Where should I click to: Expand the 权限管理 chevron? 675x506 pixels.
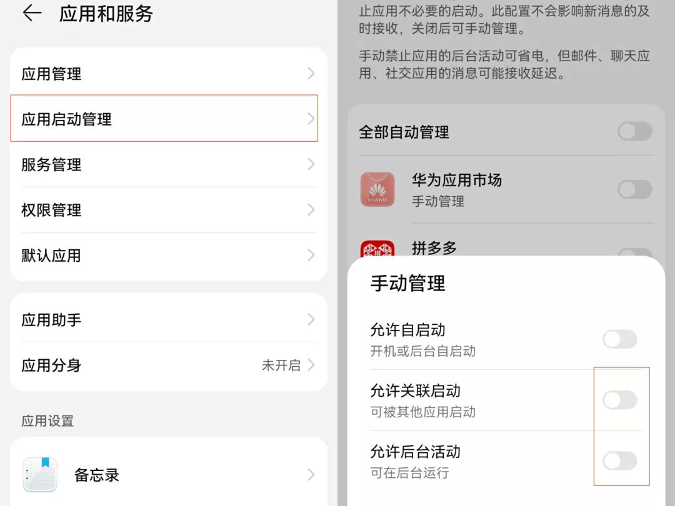(x=311, y=210)
